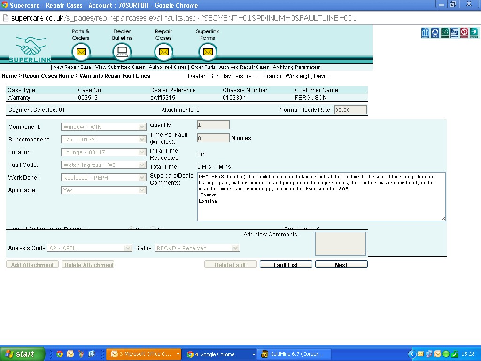Viewport: 481px width, 361px height.
Task: Click the green Swift brand icon
Action: click(x=473, y=33)
